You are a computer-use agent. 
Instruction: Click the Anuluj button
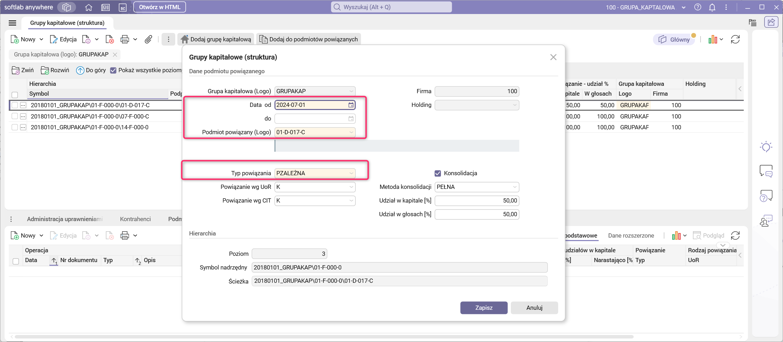pos(534,308)
